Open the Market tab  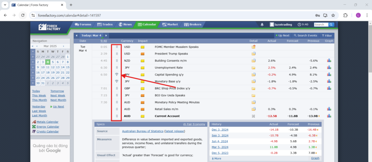point(170,24)
